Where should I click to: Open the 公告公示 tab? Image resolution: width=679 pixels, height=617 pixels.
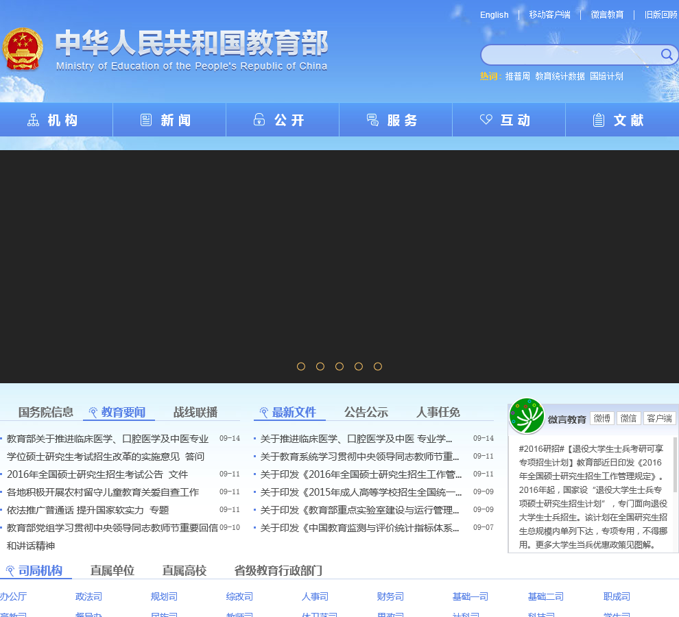pos(366,412)
